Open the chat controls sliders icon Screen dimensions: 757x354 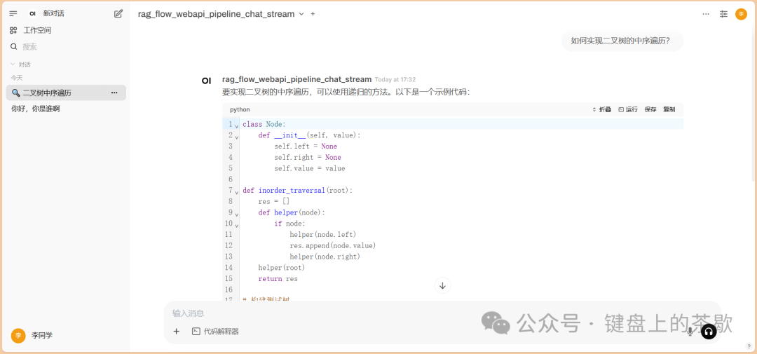(723, 14)
